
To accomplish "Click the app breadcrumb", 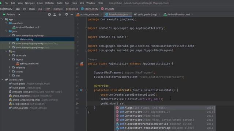I will (x=18, y=9).
